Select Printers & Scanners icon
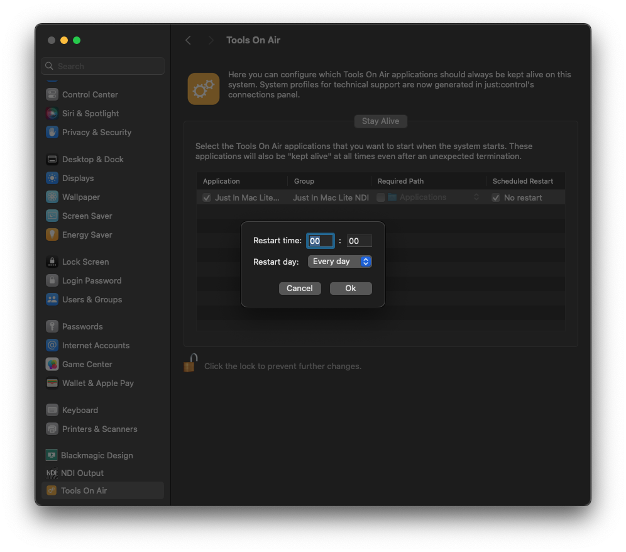626x552 pixels. (52, 429)
